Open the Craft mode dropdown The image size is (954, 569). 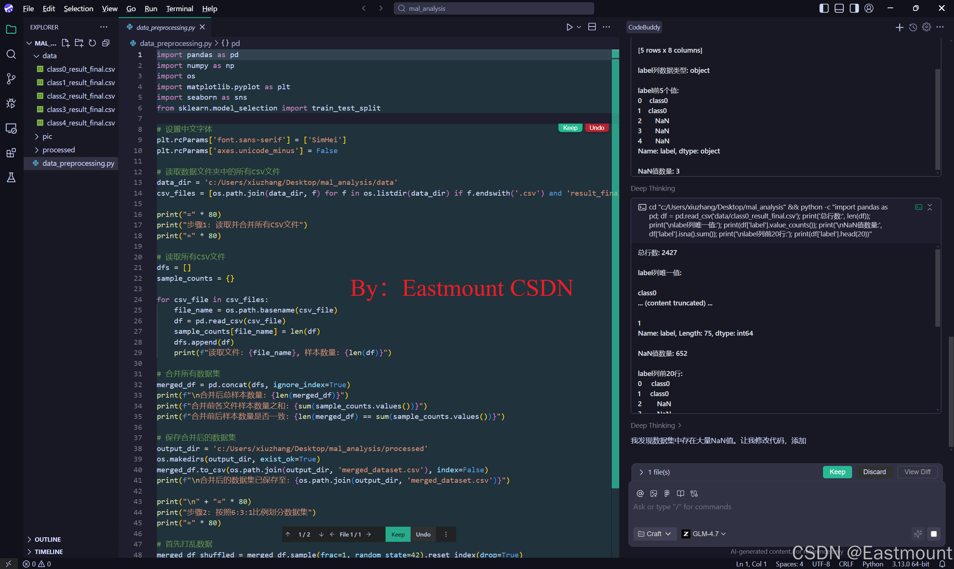tap(654, 534)
